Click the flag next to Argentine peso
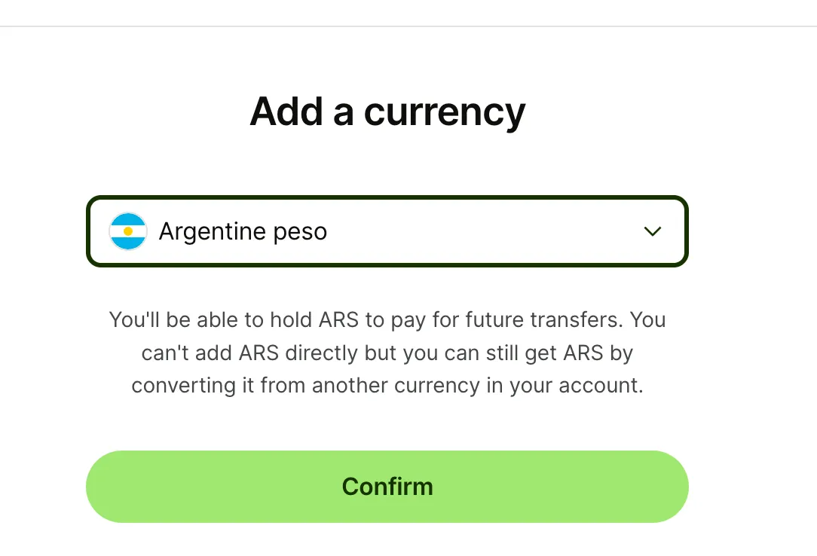The width and height of the screenshot is (817, 556). click(x=128, y=231)
